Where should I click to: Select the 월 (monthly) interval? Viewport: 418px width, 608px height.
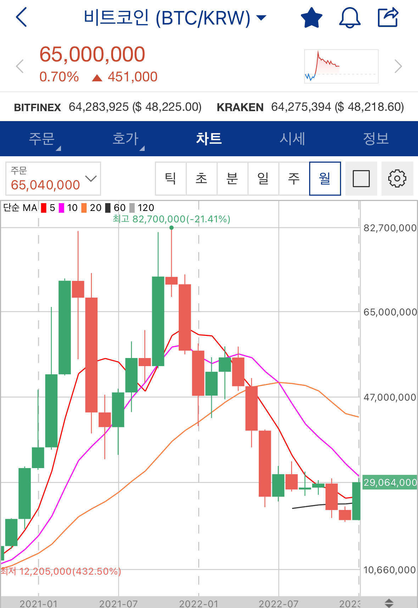(x=325, y=178)
